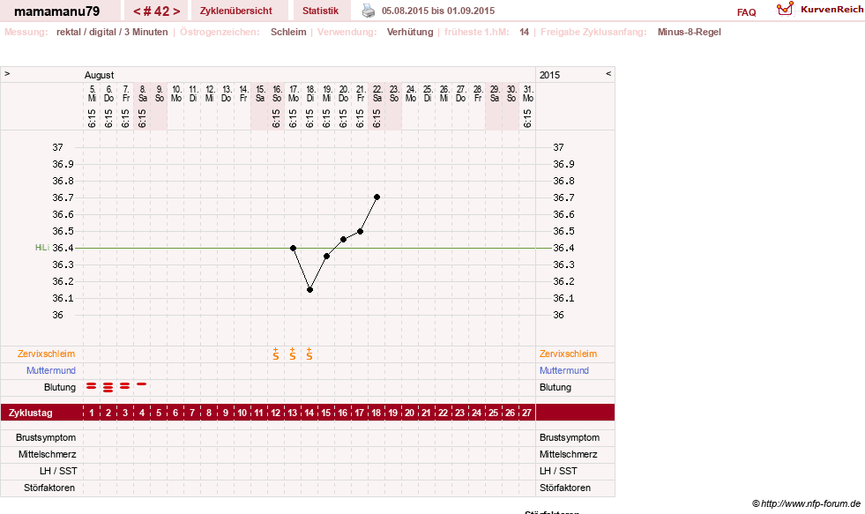Click the 'Verhütung' setting value

point(410,32)
